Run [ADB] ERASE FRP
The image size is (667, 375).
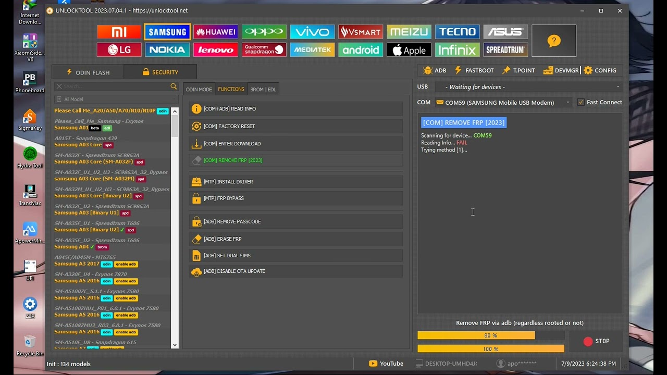pyautogui.click(x=296, y=239)
